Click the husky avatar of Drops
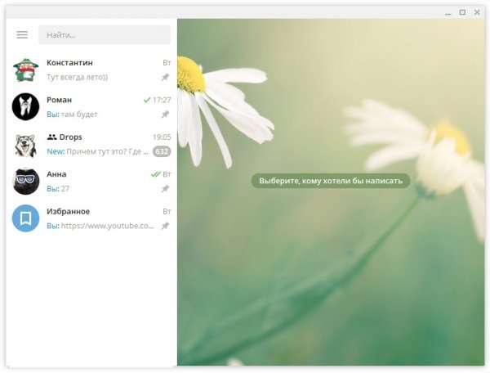 pyautogui.click(x=26, y=144)
